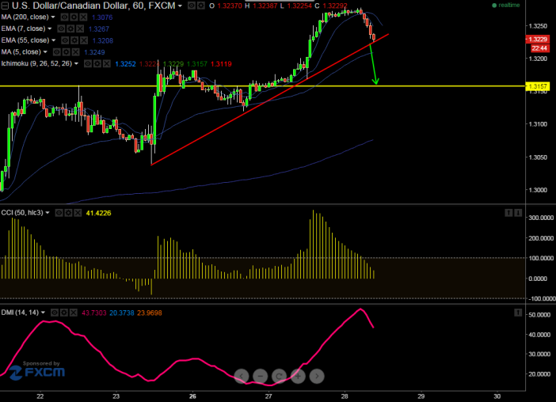Viewport: 556px width, 402px height.
Task: Remove the Ichimoku indicator
Action: point(106,64)
